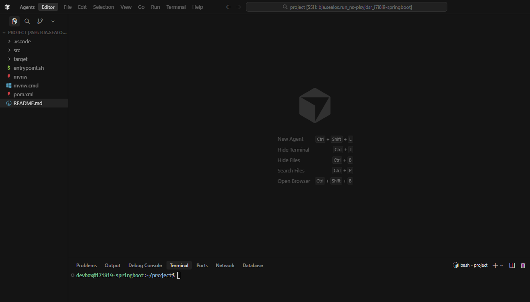
Task: Open README.md file
Action: 34,103
